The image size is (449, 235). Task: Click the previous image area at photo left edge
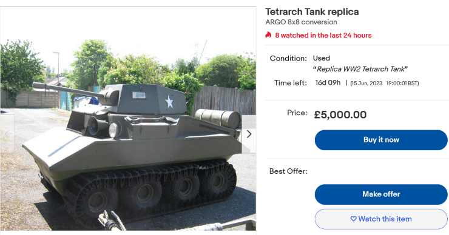point(7,134)
